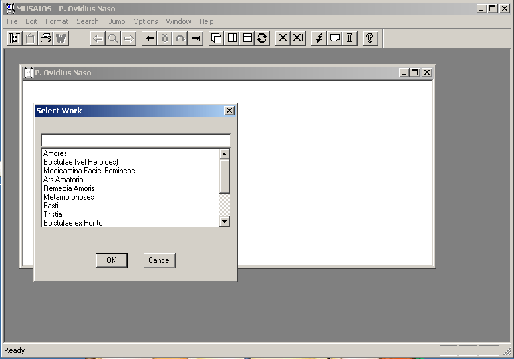Viewport: 514px width, 359px height.
Task: Click Cancel in Select Work dialog
Action: (160, 260)
